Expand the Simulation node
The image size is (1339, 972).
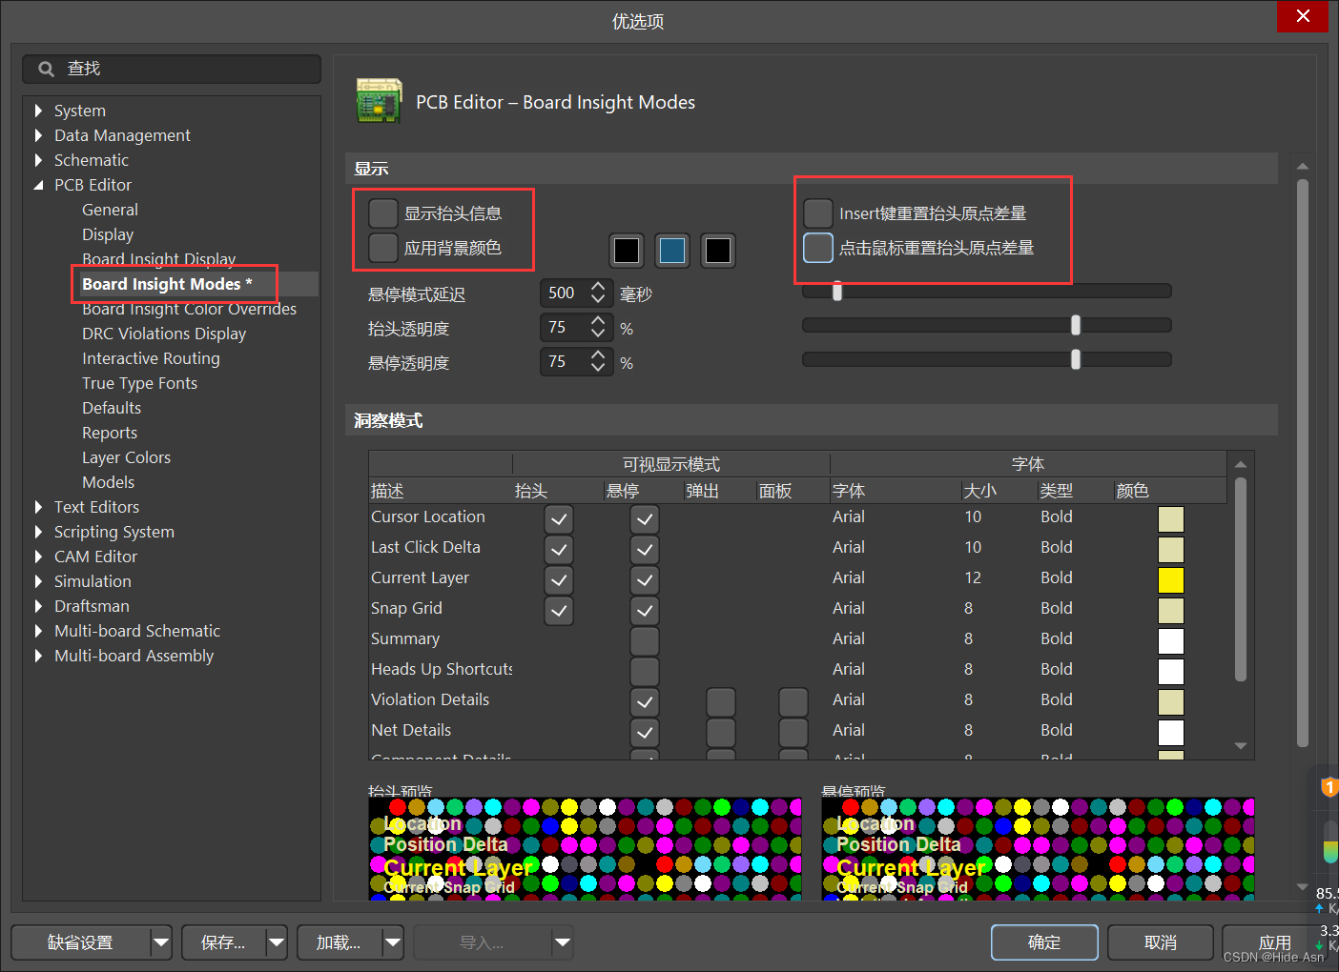click(38, 581)
